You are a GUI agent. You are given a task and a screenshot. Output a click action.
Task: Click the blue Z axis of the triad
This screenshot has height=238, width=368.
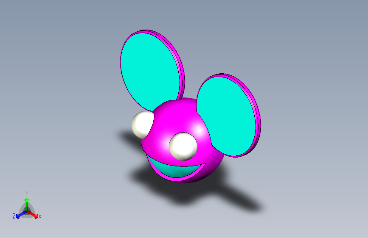click(21, 215)
